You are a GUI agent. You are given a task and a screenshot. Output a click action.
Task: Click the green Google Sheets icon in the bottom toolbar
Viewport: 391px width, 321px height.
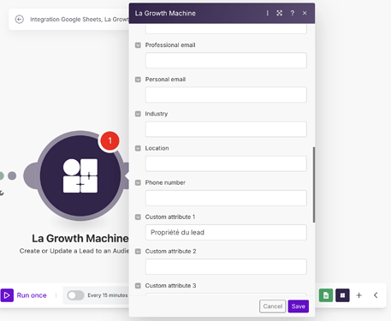tap(326, 295)
